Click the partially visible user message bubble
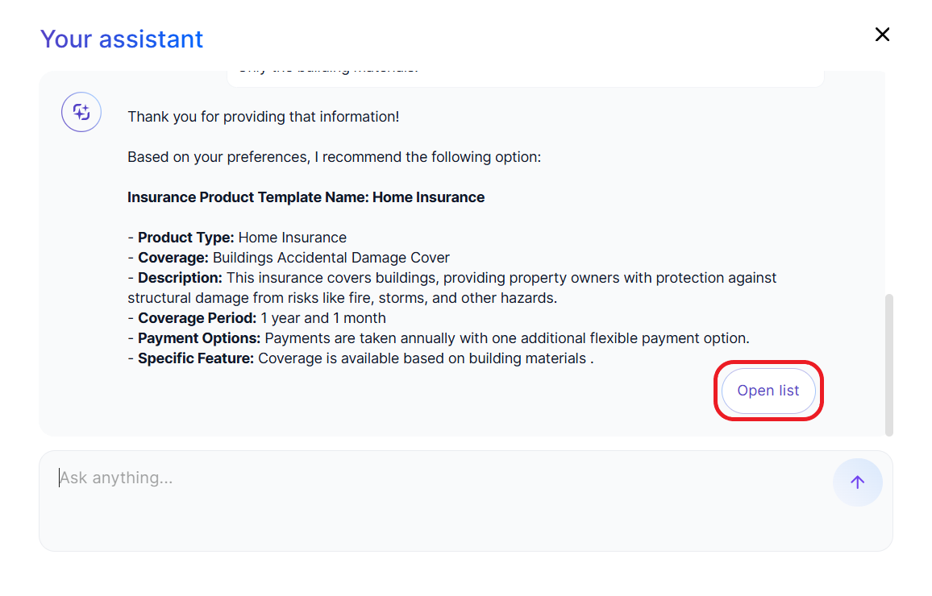Image resolution: width=932 pixels, height=596 pixels. click(525, 75)
